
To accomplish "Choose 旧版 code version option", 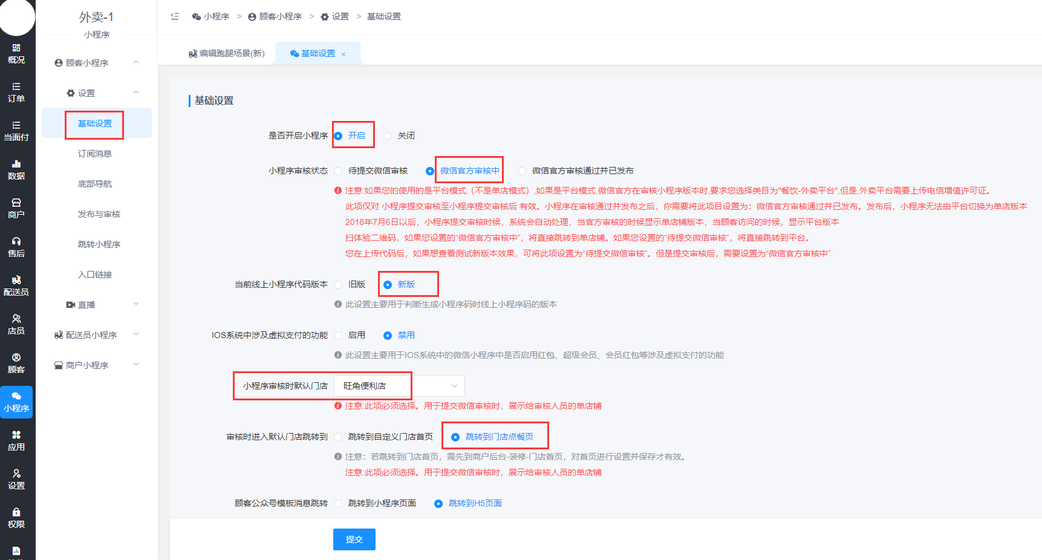I will (x=339, y=285).
